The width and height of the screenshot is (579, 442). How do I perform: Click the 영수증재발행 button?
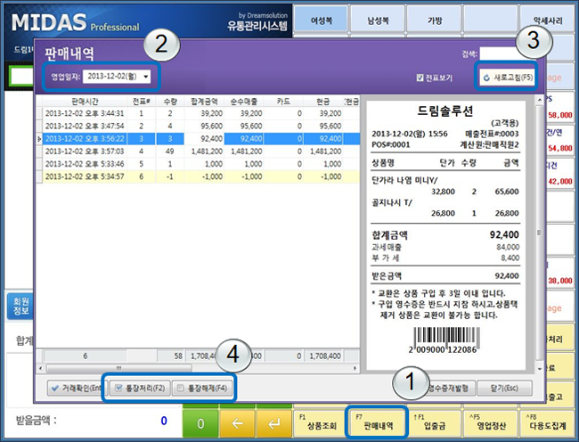(x=449, y=389)
